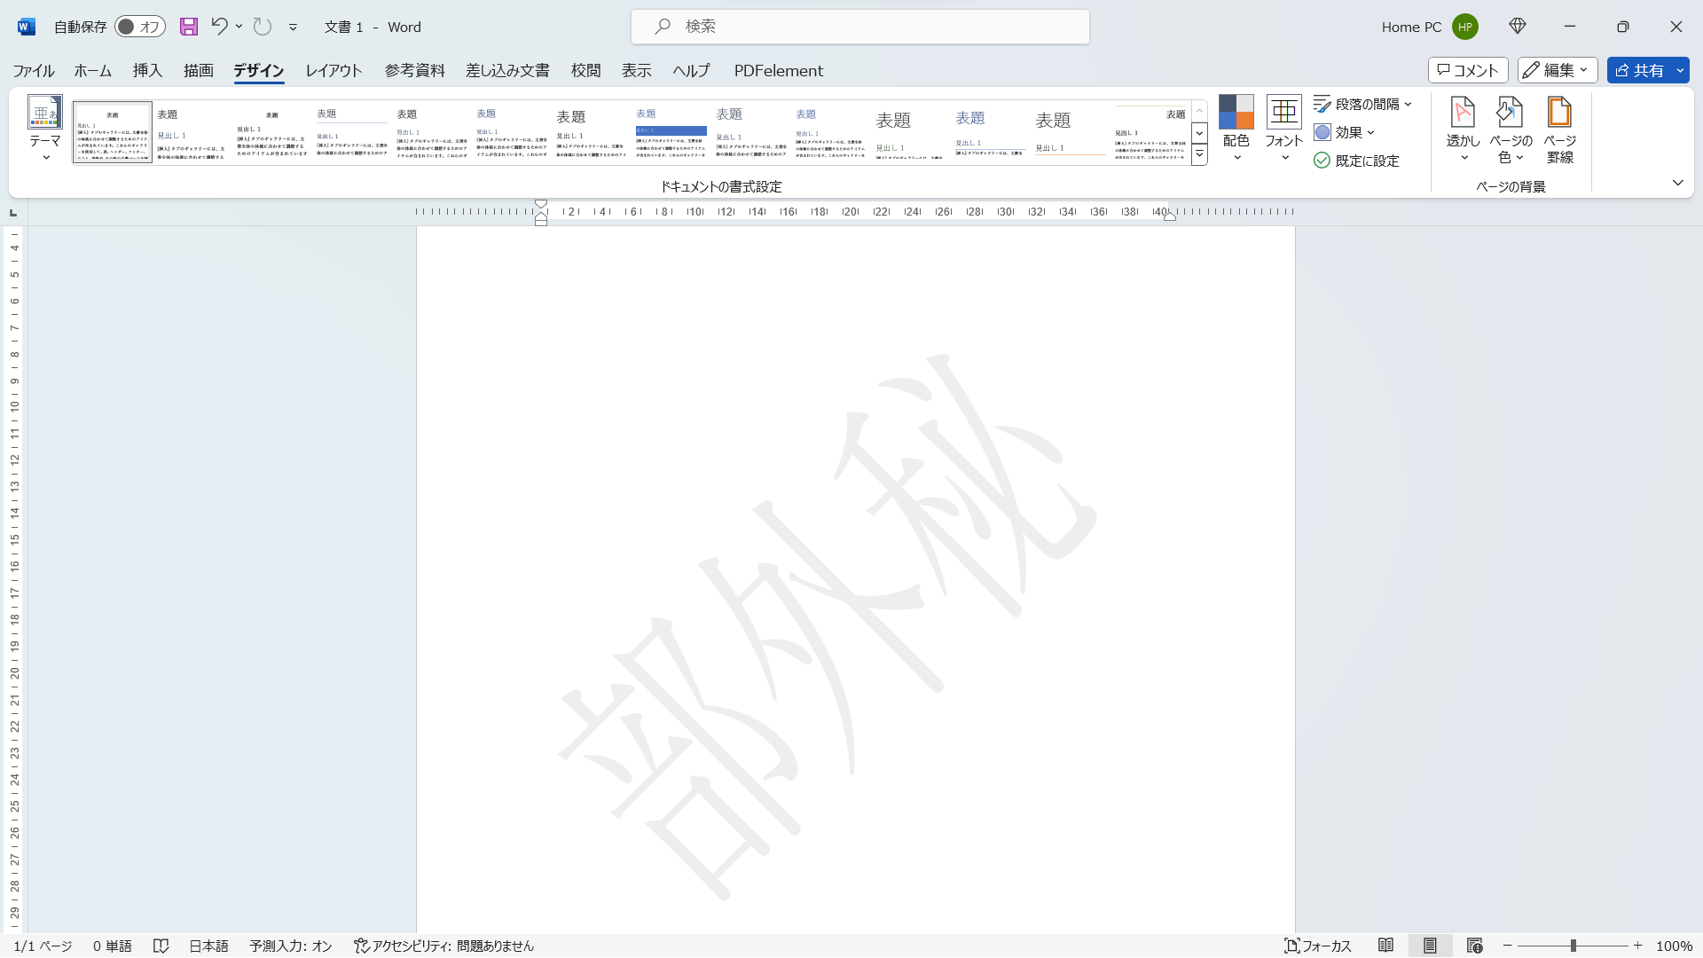Switch to the 校閲 tab
This screenshot has height=958, width=1703.
click(x=585, y=70)
